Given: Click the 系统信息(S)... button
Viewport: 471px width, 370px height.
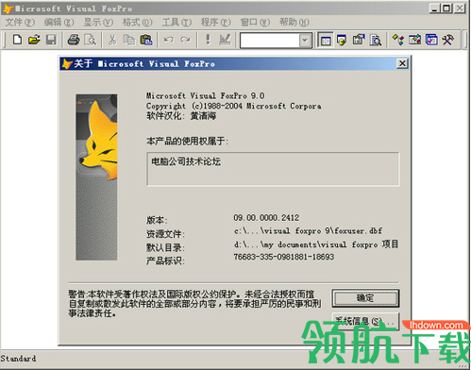Looking at the screenshot, I should coord(365,321).
